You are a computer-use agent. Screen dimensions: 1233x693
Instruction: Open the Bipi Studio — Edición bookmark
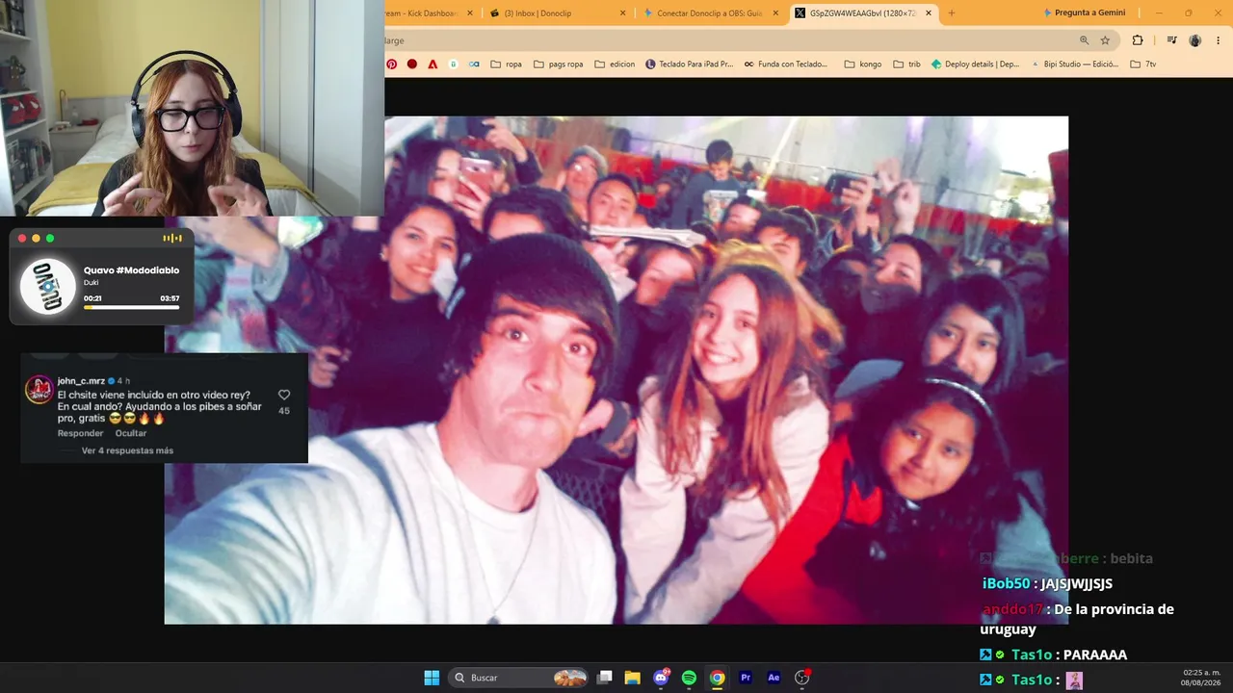coord(1074,64)
